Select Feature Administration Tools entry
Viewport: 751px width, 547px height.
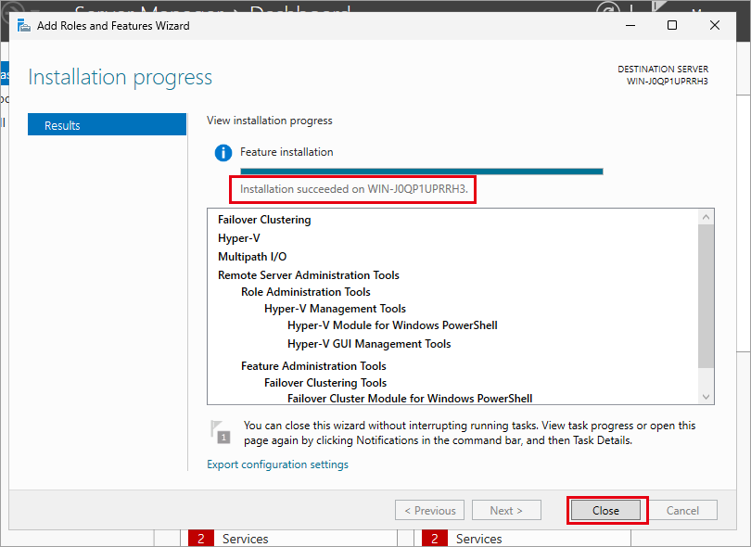coord(313,366)
